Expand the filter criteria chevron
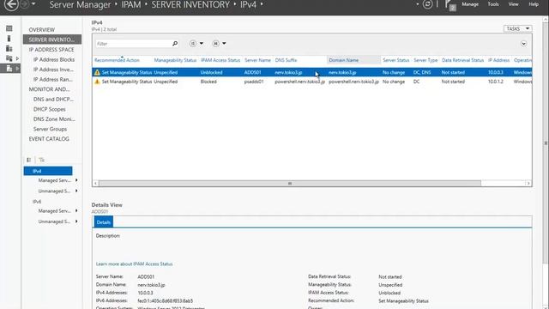Screen dimensions: 549x309 523,44
